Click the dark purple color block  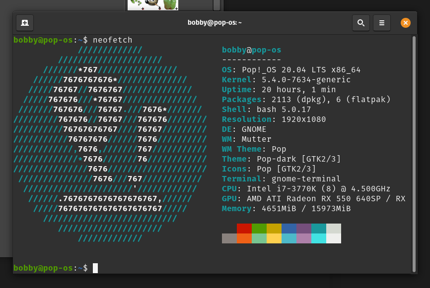[304, 229]
